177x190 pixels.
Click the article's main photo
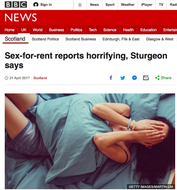(x=90, y=141)
